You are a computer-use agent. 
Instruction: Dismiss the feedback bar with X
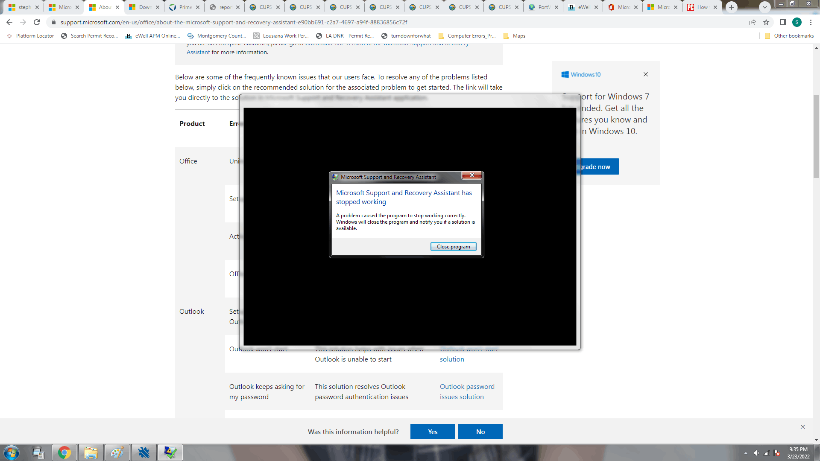(x=802, y=427)
